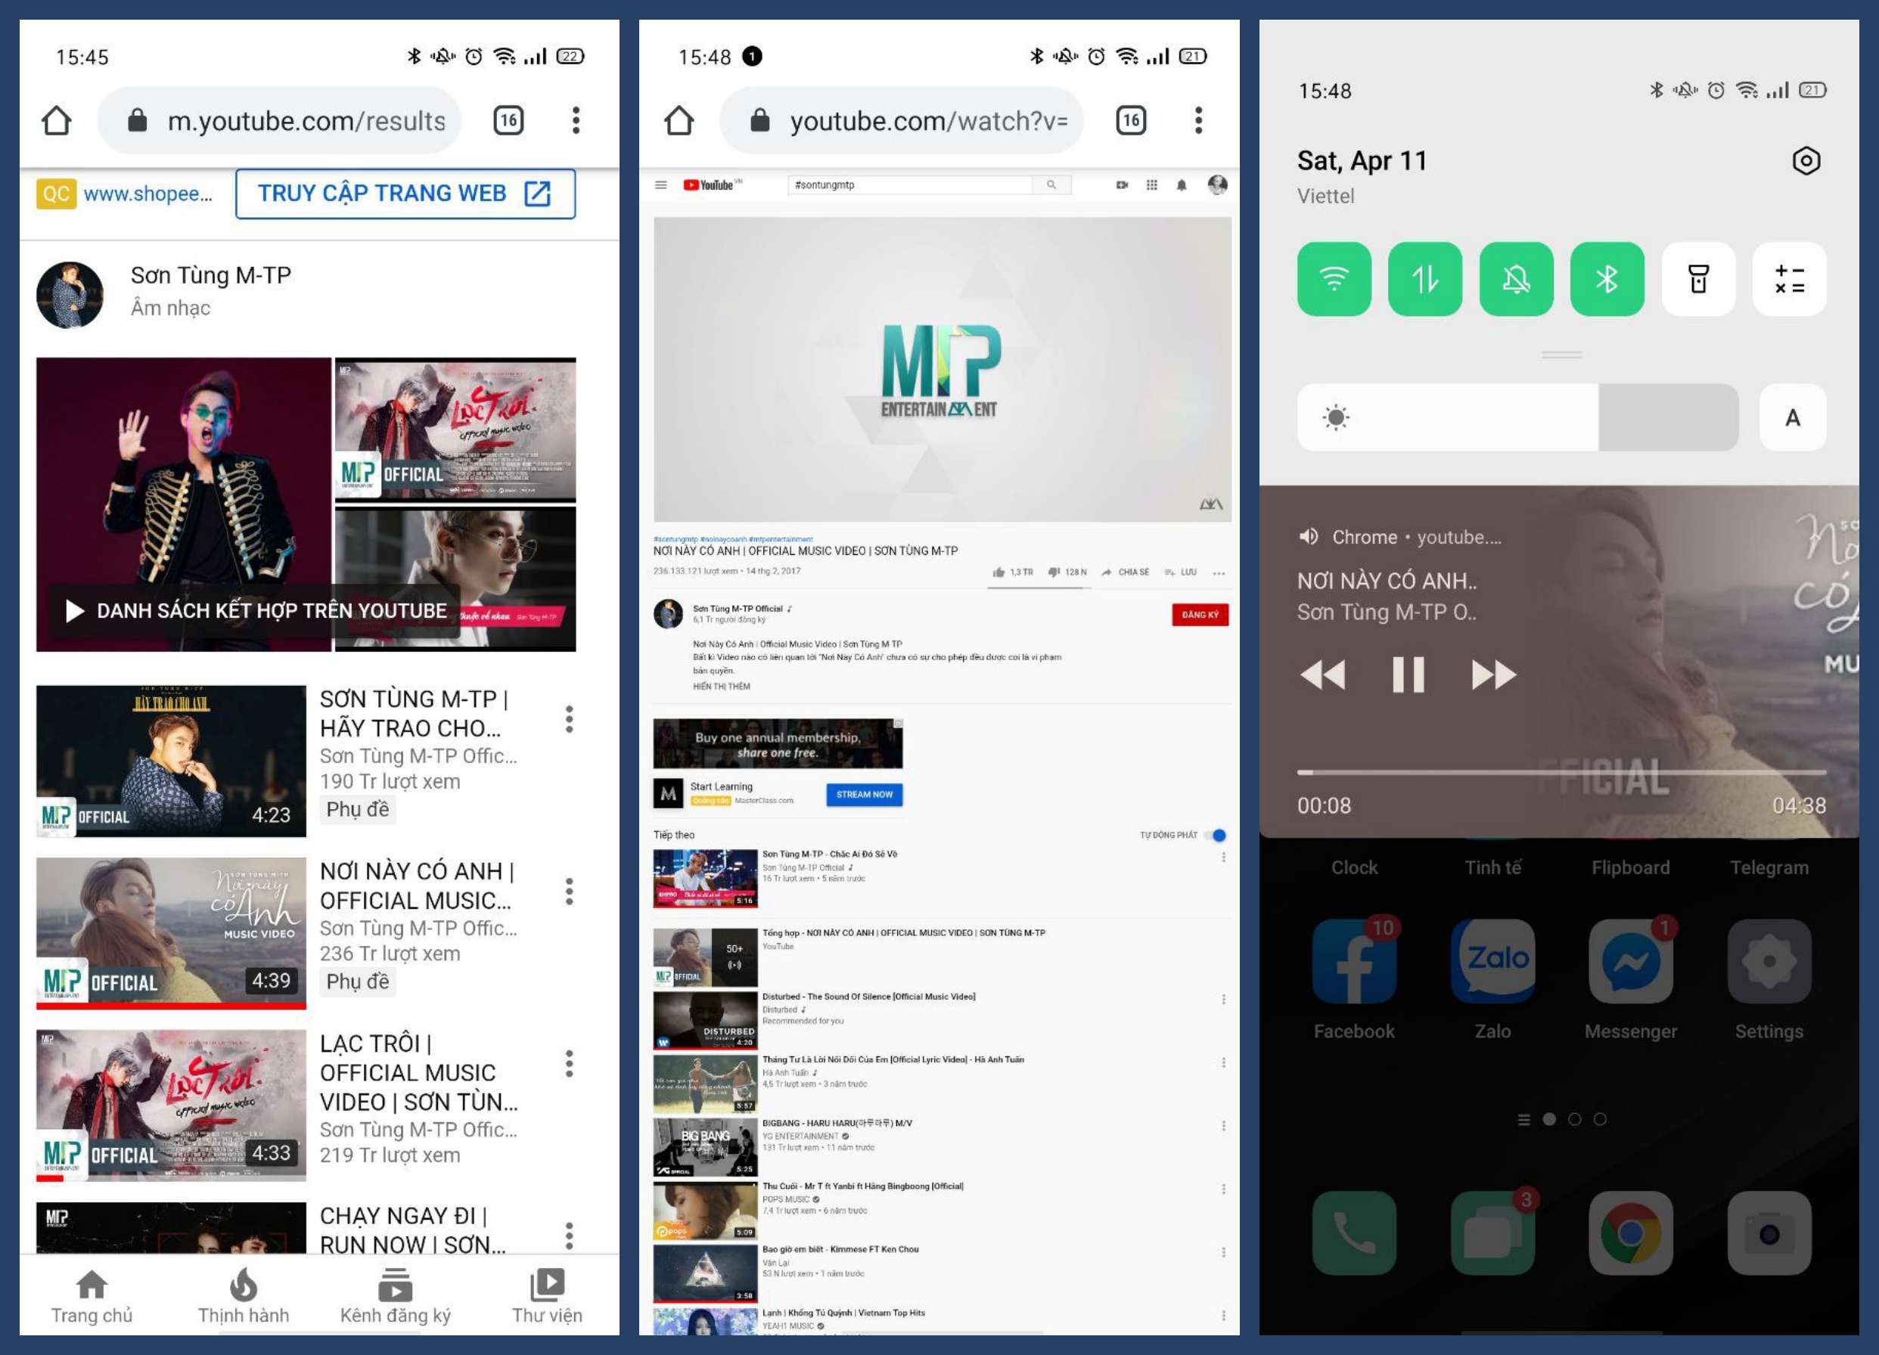The width and height of the screenshot is (1879, 1355).
Task: Toggle silent mode bell tile
Action: tap(1516, 279)
